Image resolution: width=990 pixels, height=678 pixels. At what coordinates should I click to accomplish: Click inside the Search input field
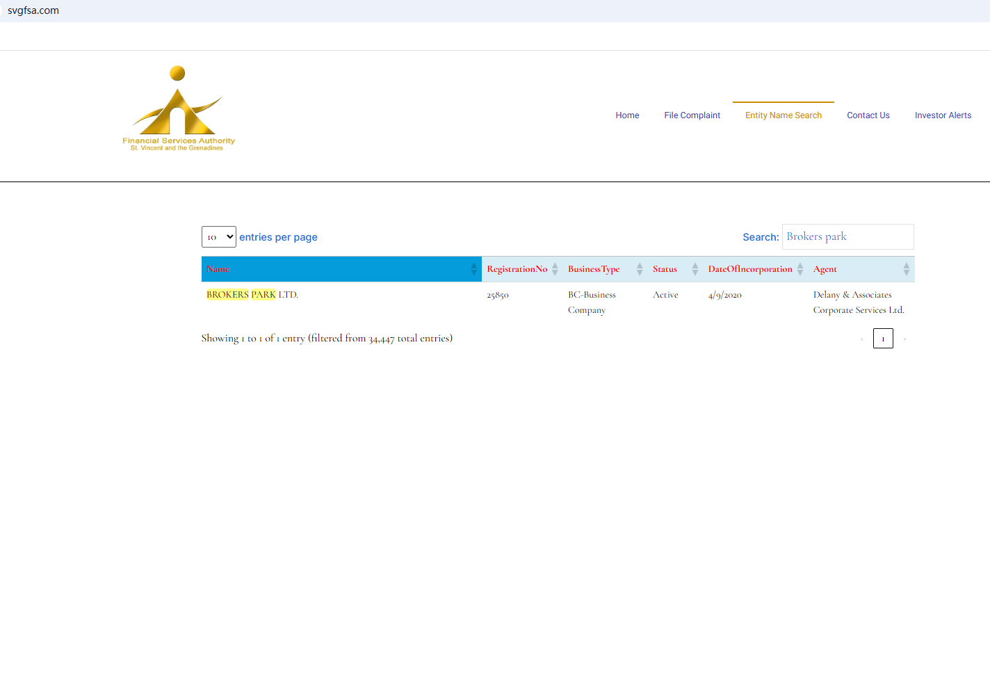pos(847,237)
